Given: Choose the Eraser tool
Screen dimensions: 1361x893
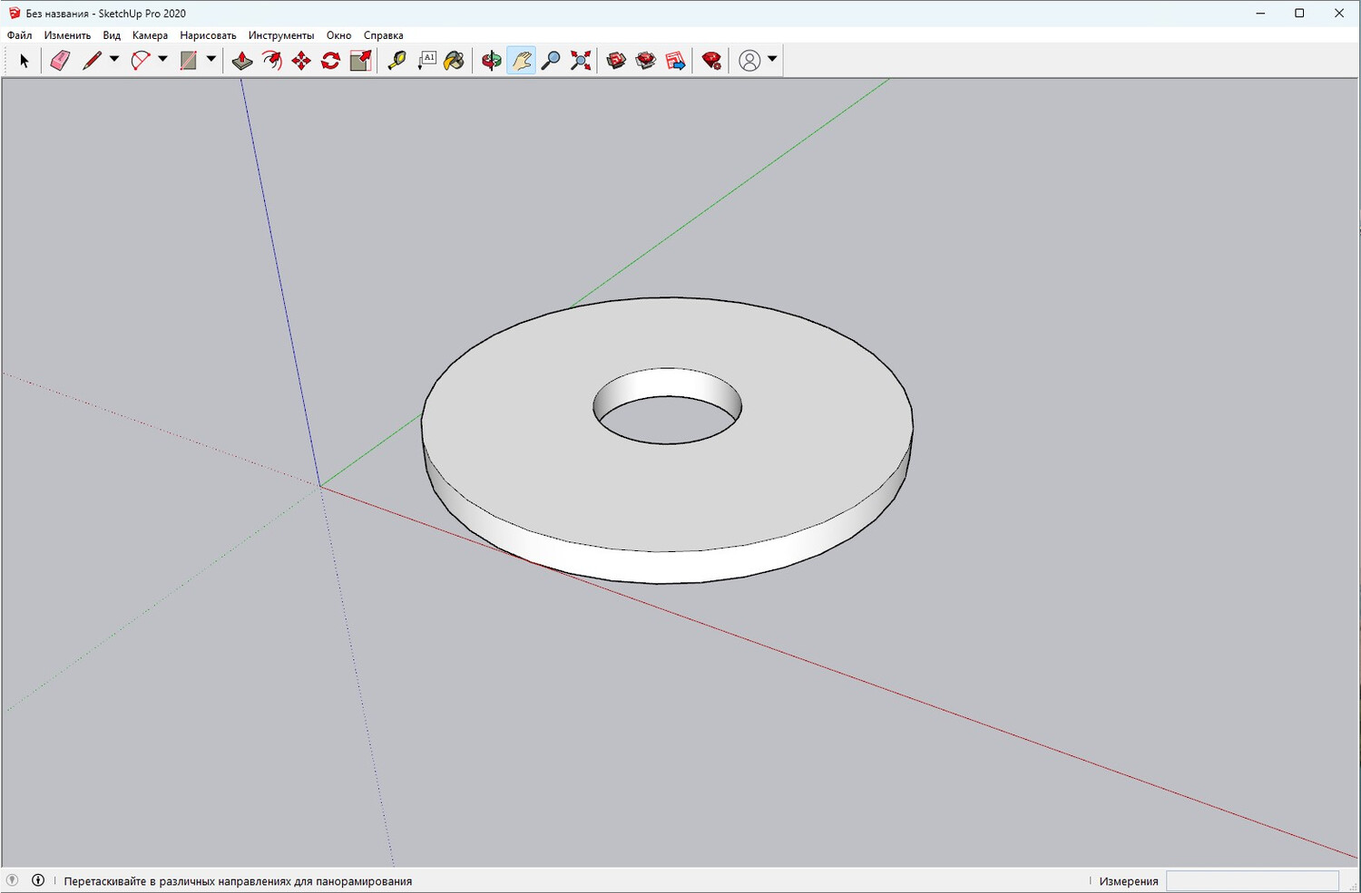Looking at the screenshot, I should [60, 61].
